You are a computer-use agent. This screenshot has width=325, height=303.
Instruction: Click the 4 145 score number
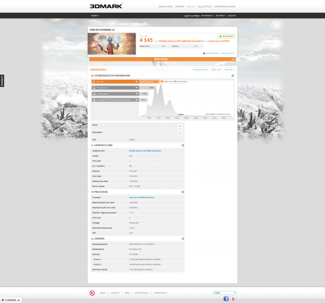tap(146, 40)
